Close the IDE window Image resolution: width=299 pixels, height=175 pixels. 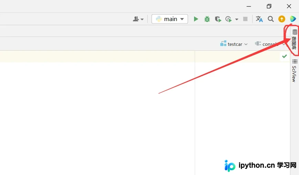289,6
